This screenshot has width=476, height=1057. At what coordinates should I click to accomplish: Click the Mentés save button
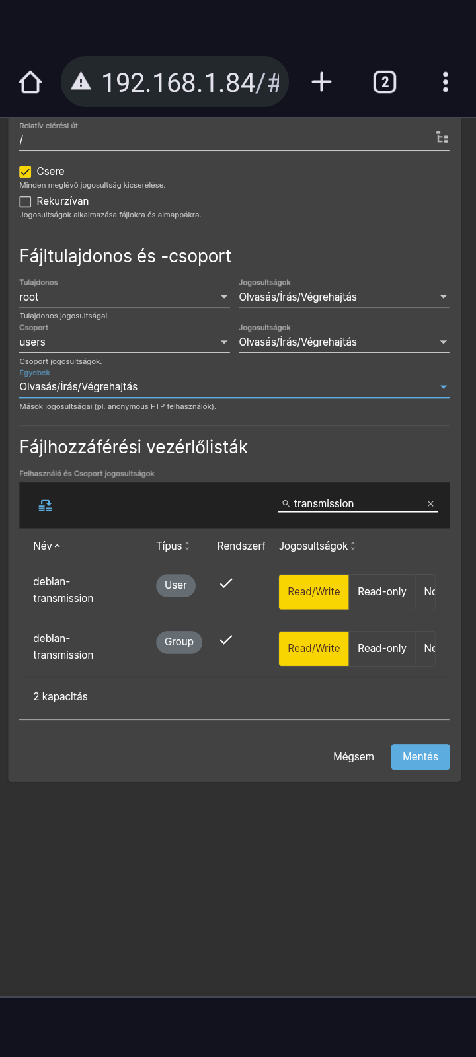coord(420,757)
